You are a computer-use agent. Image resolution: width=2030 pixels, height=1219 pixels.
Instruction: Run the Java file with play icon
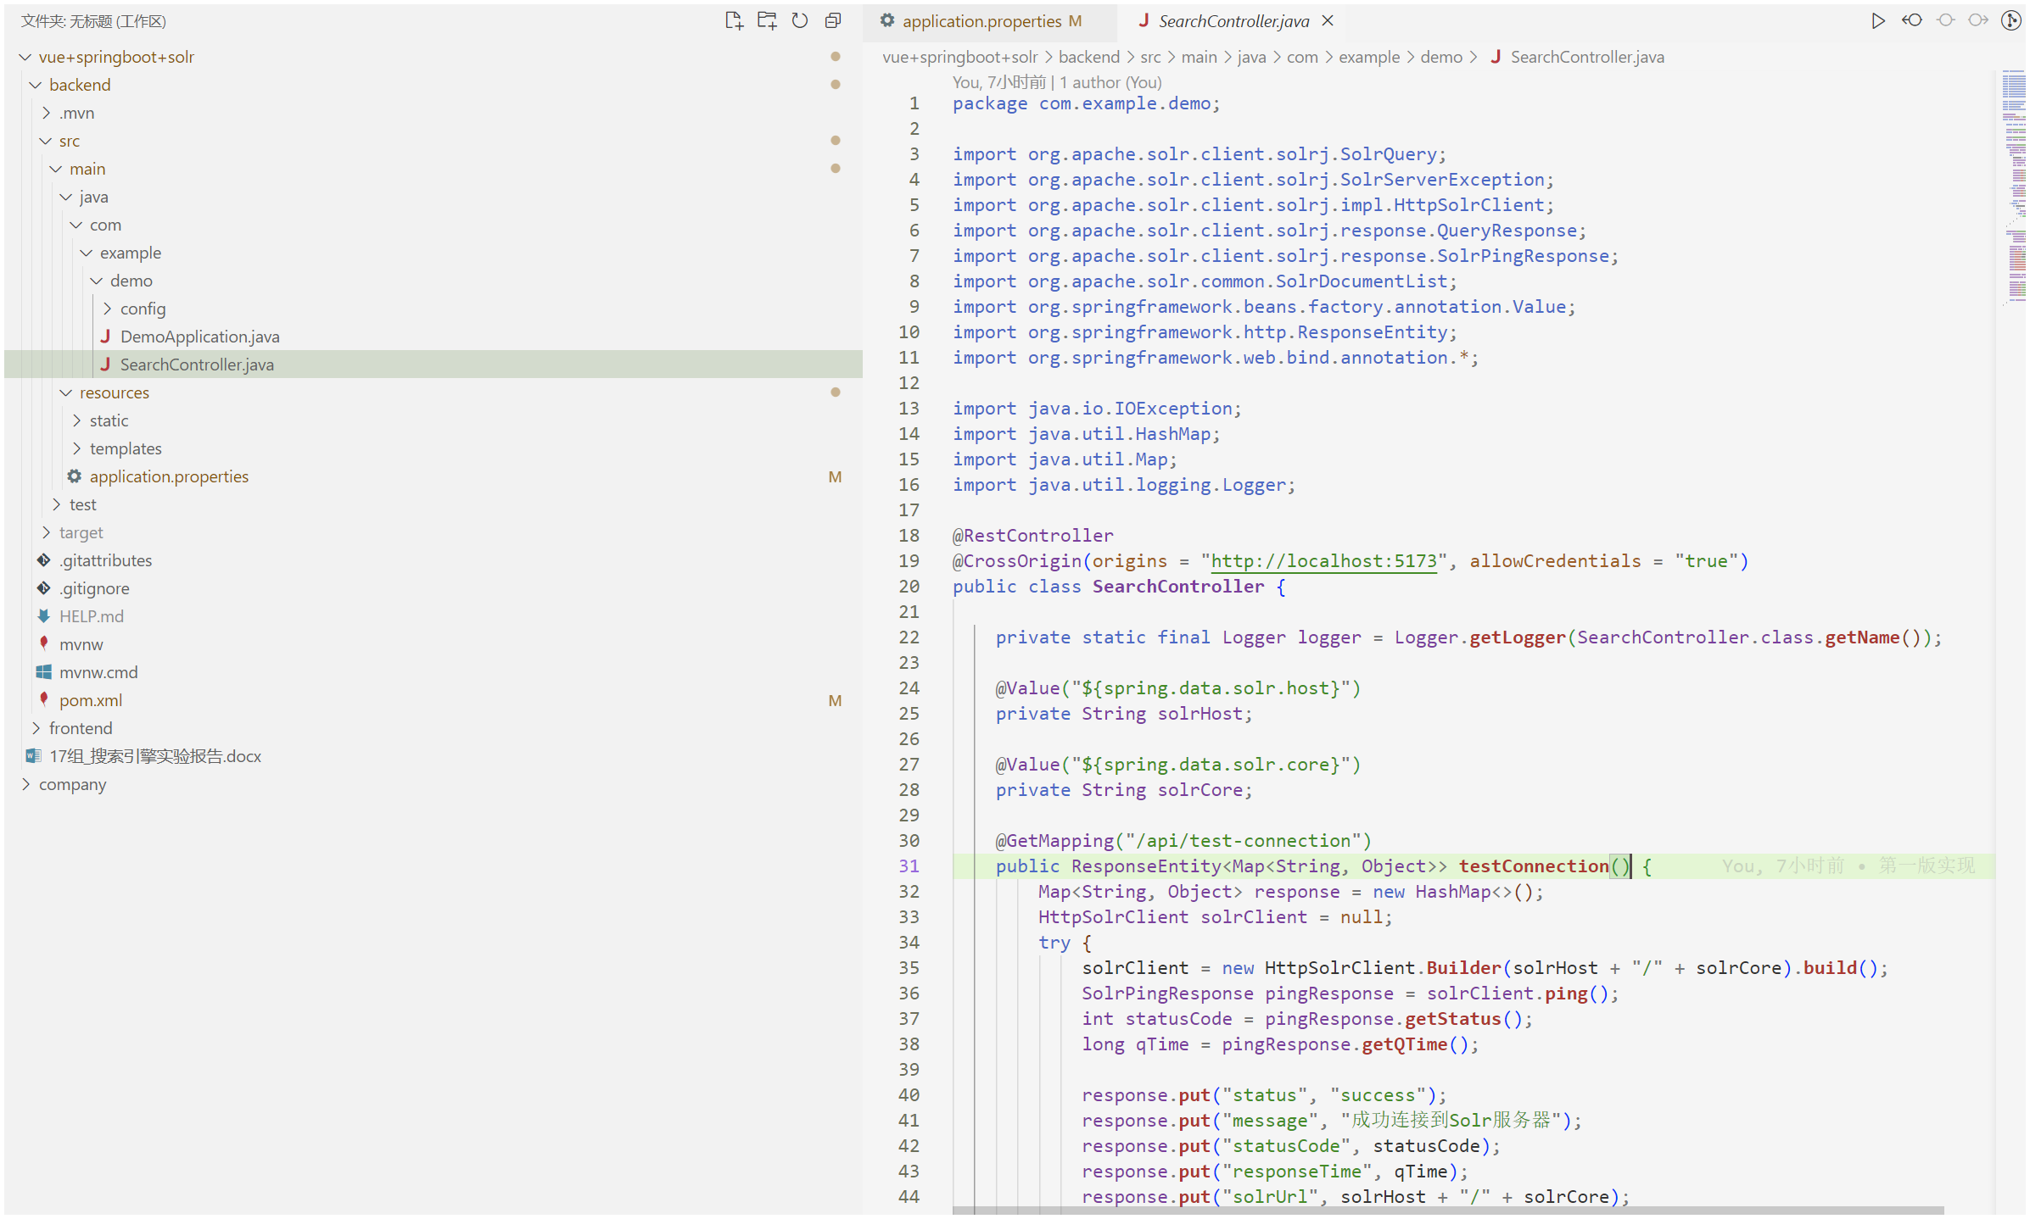tap(1878, 21)
